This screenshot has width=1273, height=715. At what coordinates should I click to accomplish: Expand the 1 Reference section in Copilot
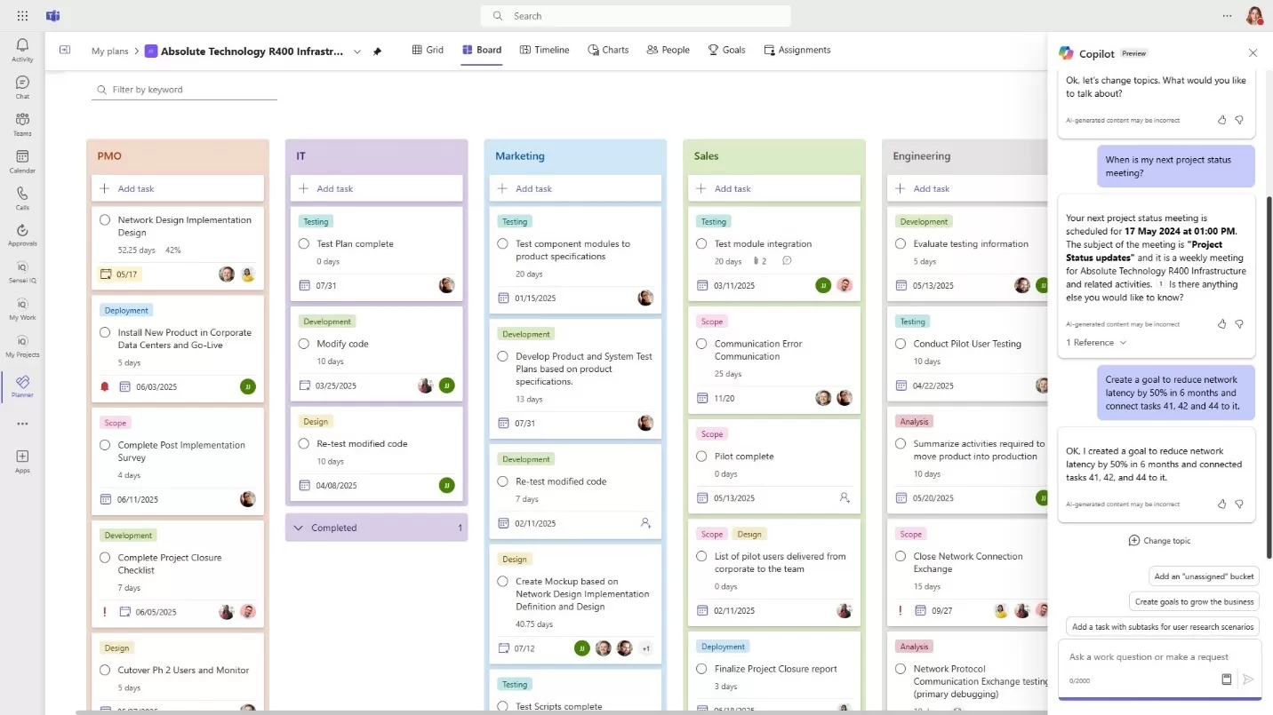pyautogui.click(x=1094, y=342)
